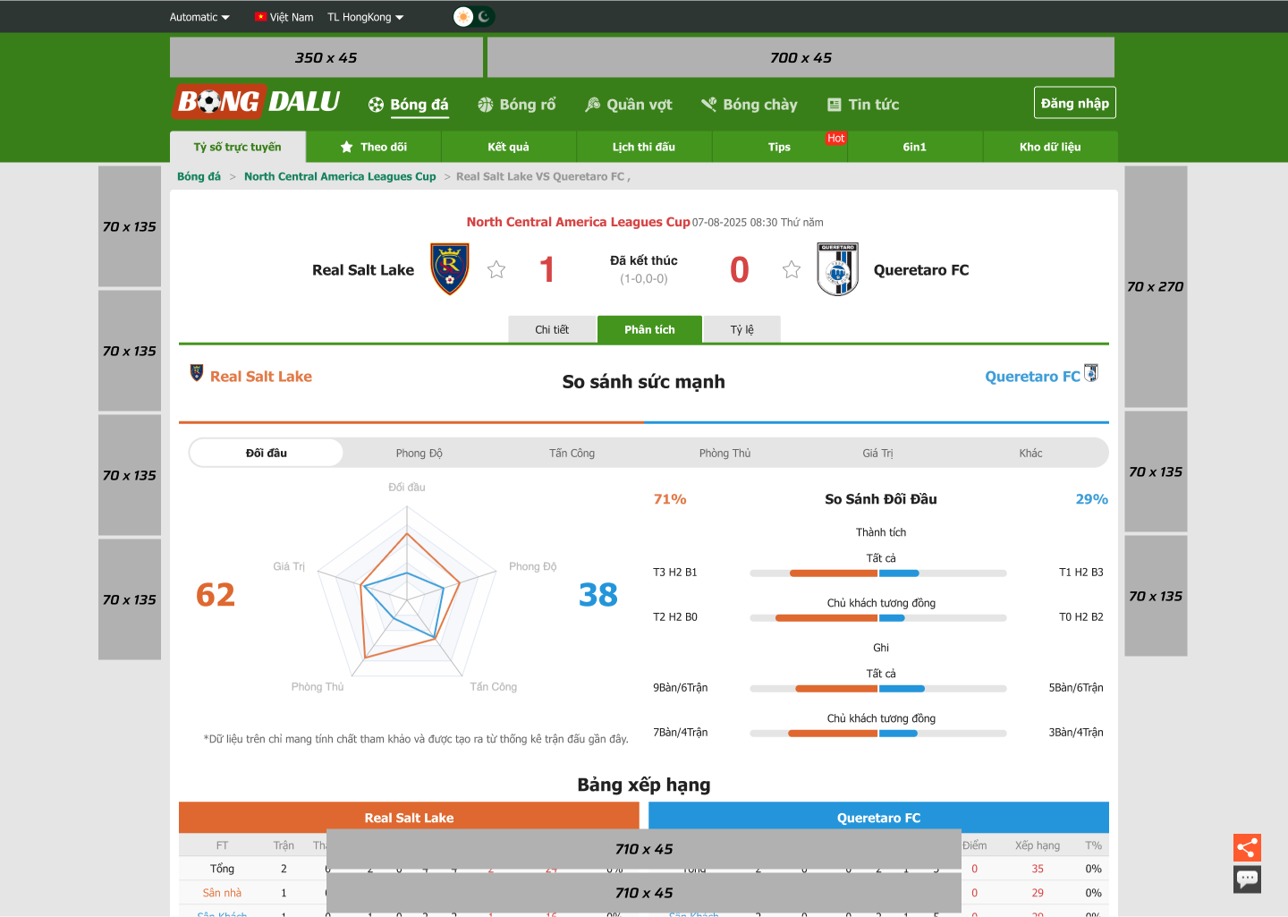Switch to the Chi tiết tab

[552, 329]
